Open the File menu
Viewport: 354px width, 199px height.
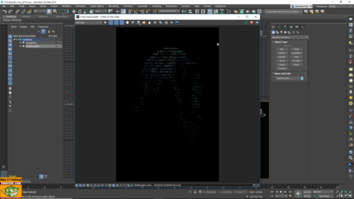pyautogui.click(x=4, y=6)
